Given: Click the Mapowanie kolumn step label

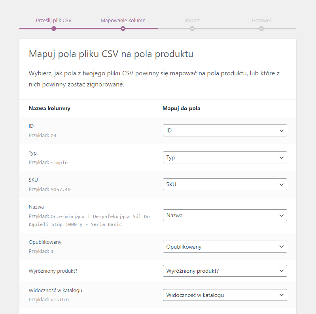Looking at the screenshot, I should pyautogui.click(x=123, y=20).
